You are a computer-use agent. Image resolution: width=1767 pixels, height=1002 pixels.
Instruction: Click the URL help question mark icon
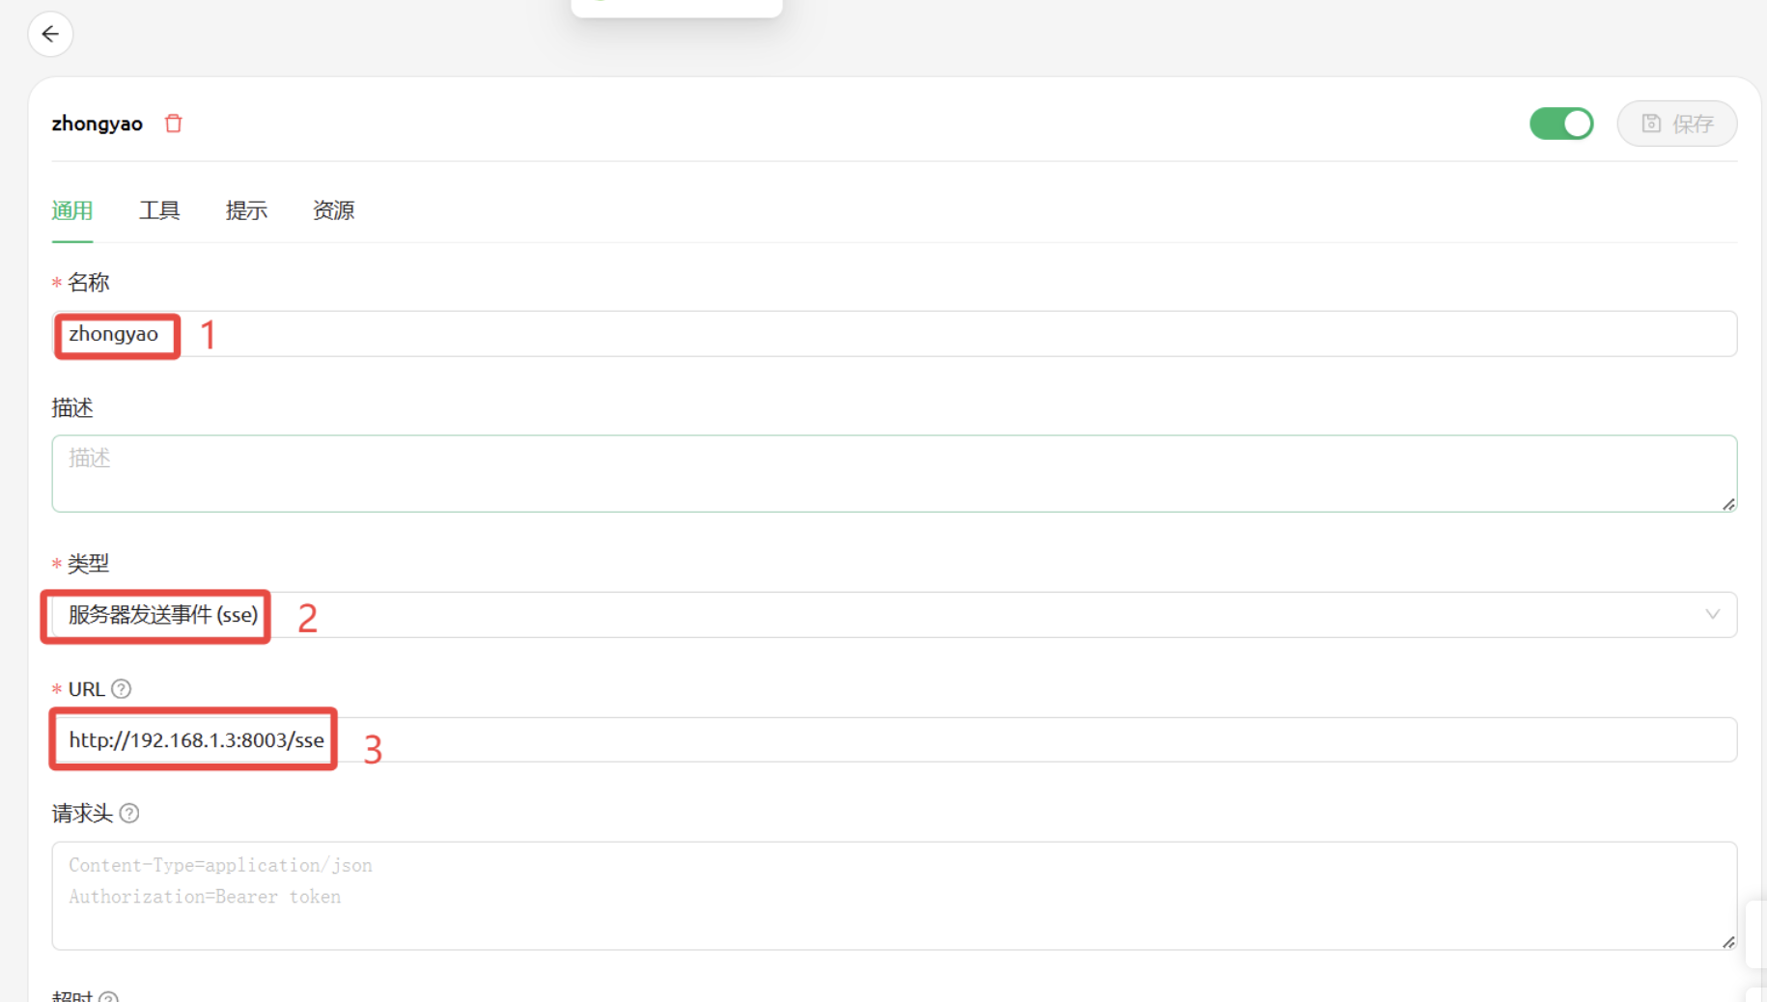(122, 689)
